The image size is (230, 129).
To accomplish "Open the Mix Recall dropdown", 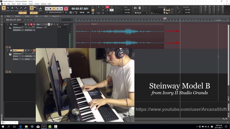I will pos(141,13).
